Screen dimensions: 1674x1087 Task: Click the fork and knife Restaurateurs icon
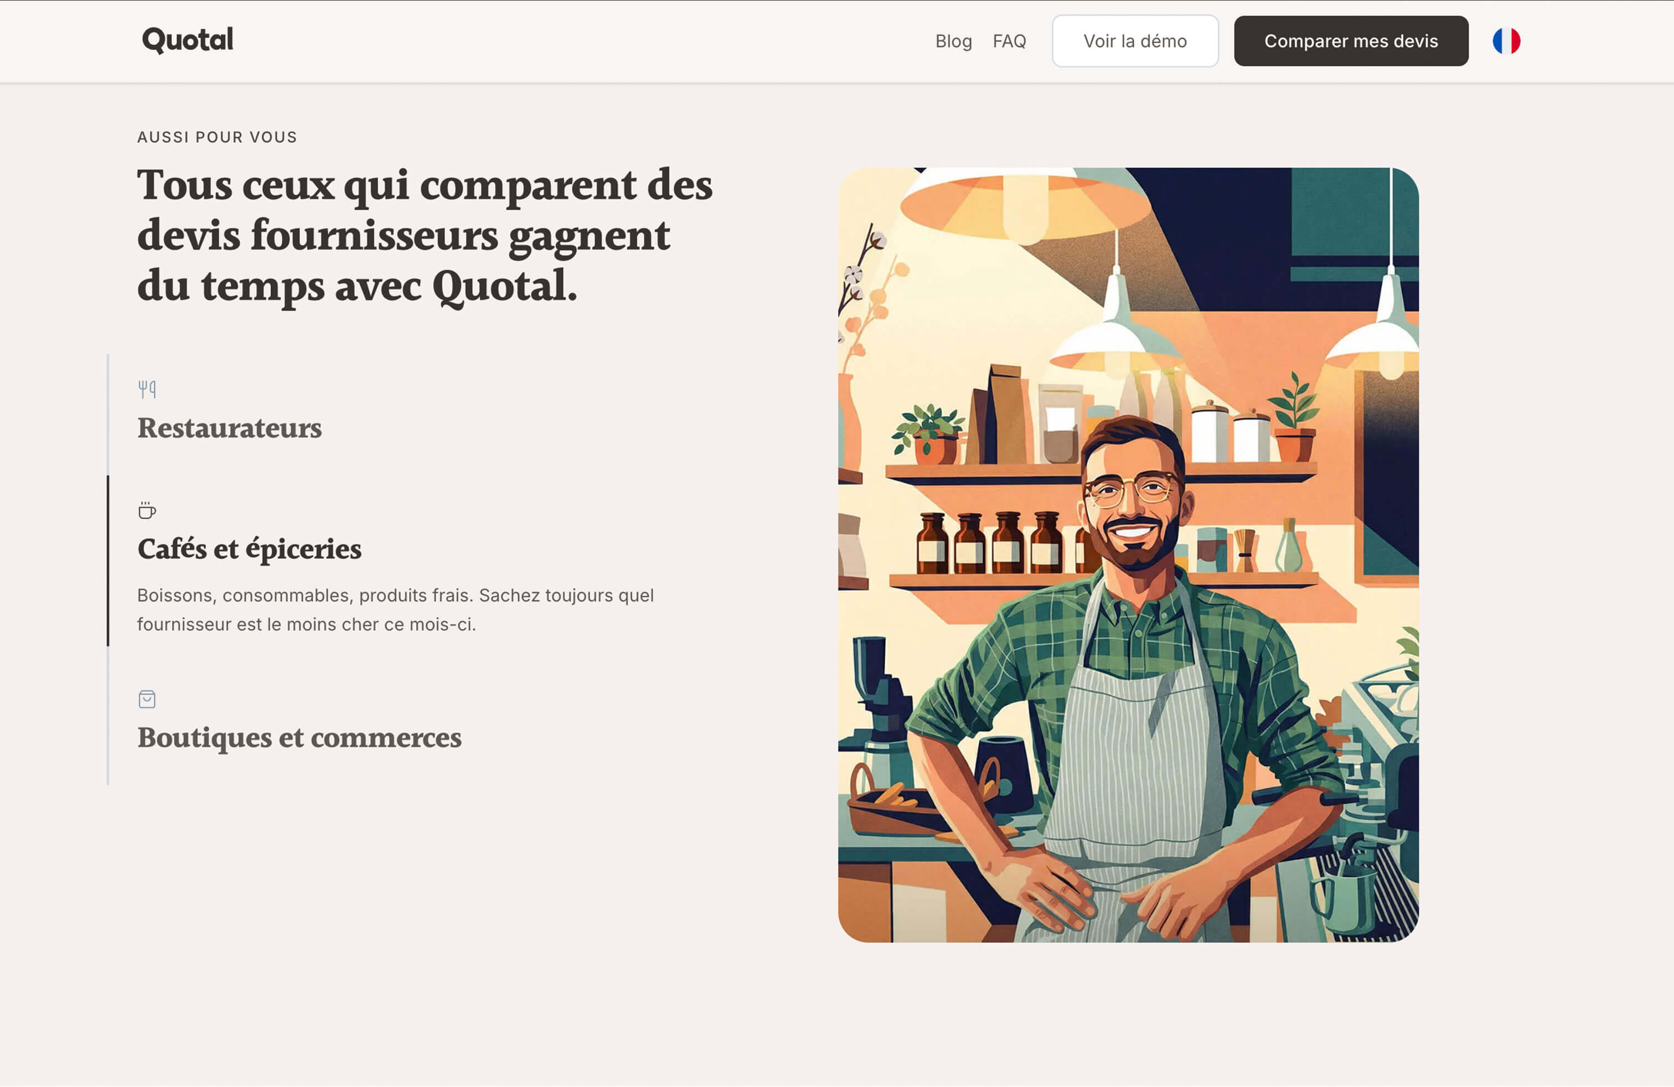(x=147, y=389)
